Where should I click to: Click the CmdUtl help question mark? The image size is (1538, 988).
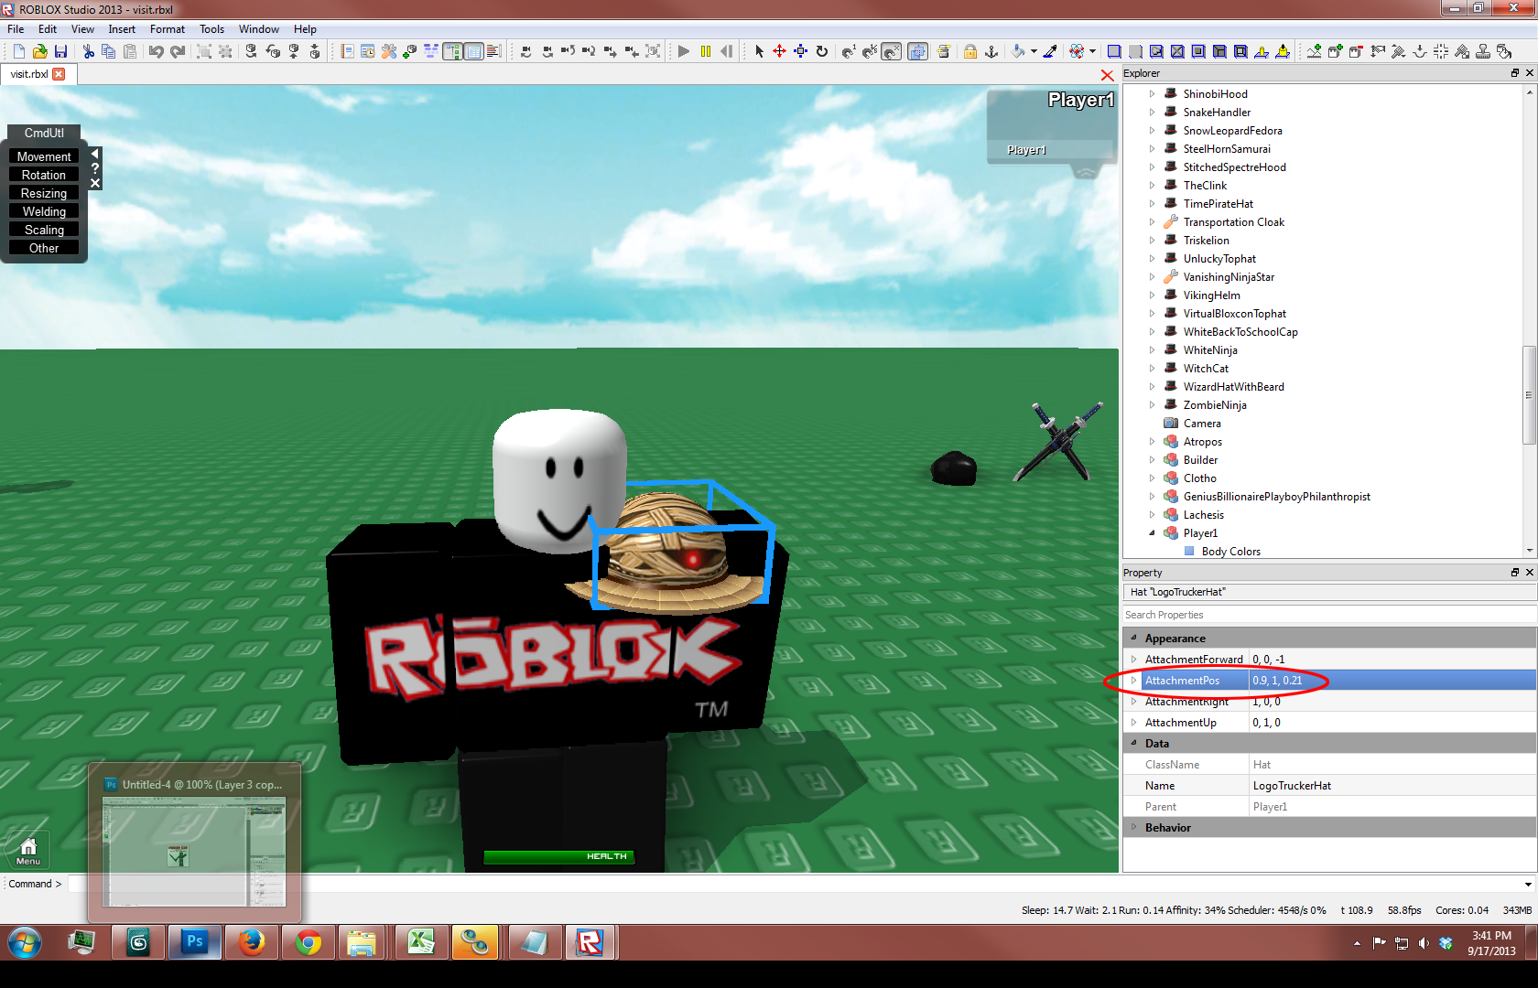95,168
